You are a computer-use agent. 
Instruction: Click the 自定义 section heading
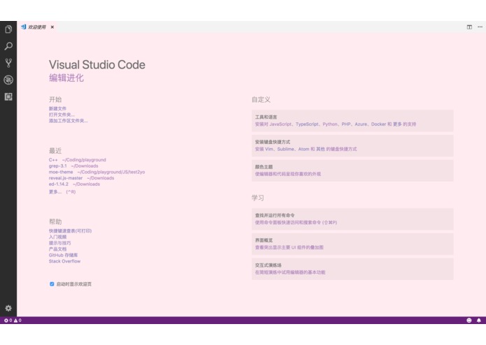pos(261,100)
